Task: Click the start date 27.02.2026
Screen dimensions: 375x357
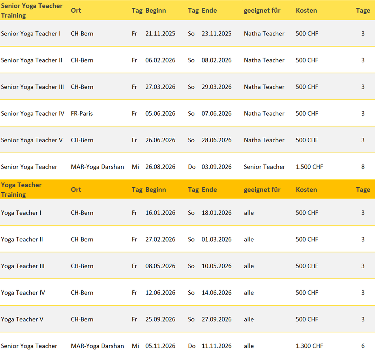Action: 160,240
